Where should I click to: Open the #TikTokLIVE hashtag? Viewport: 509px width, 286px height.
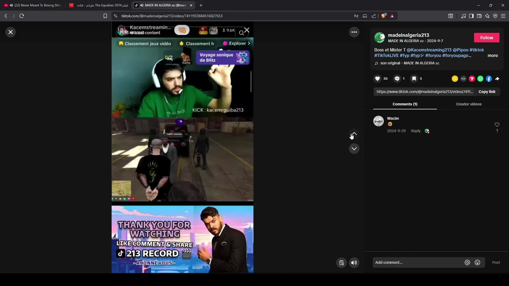(x=386, y=56)
